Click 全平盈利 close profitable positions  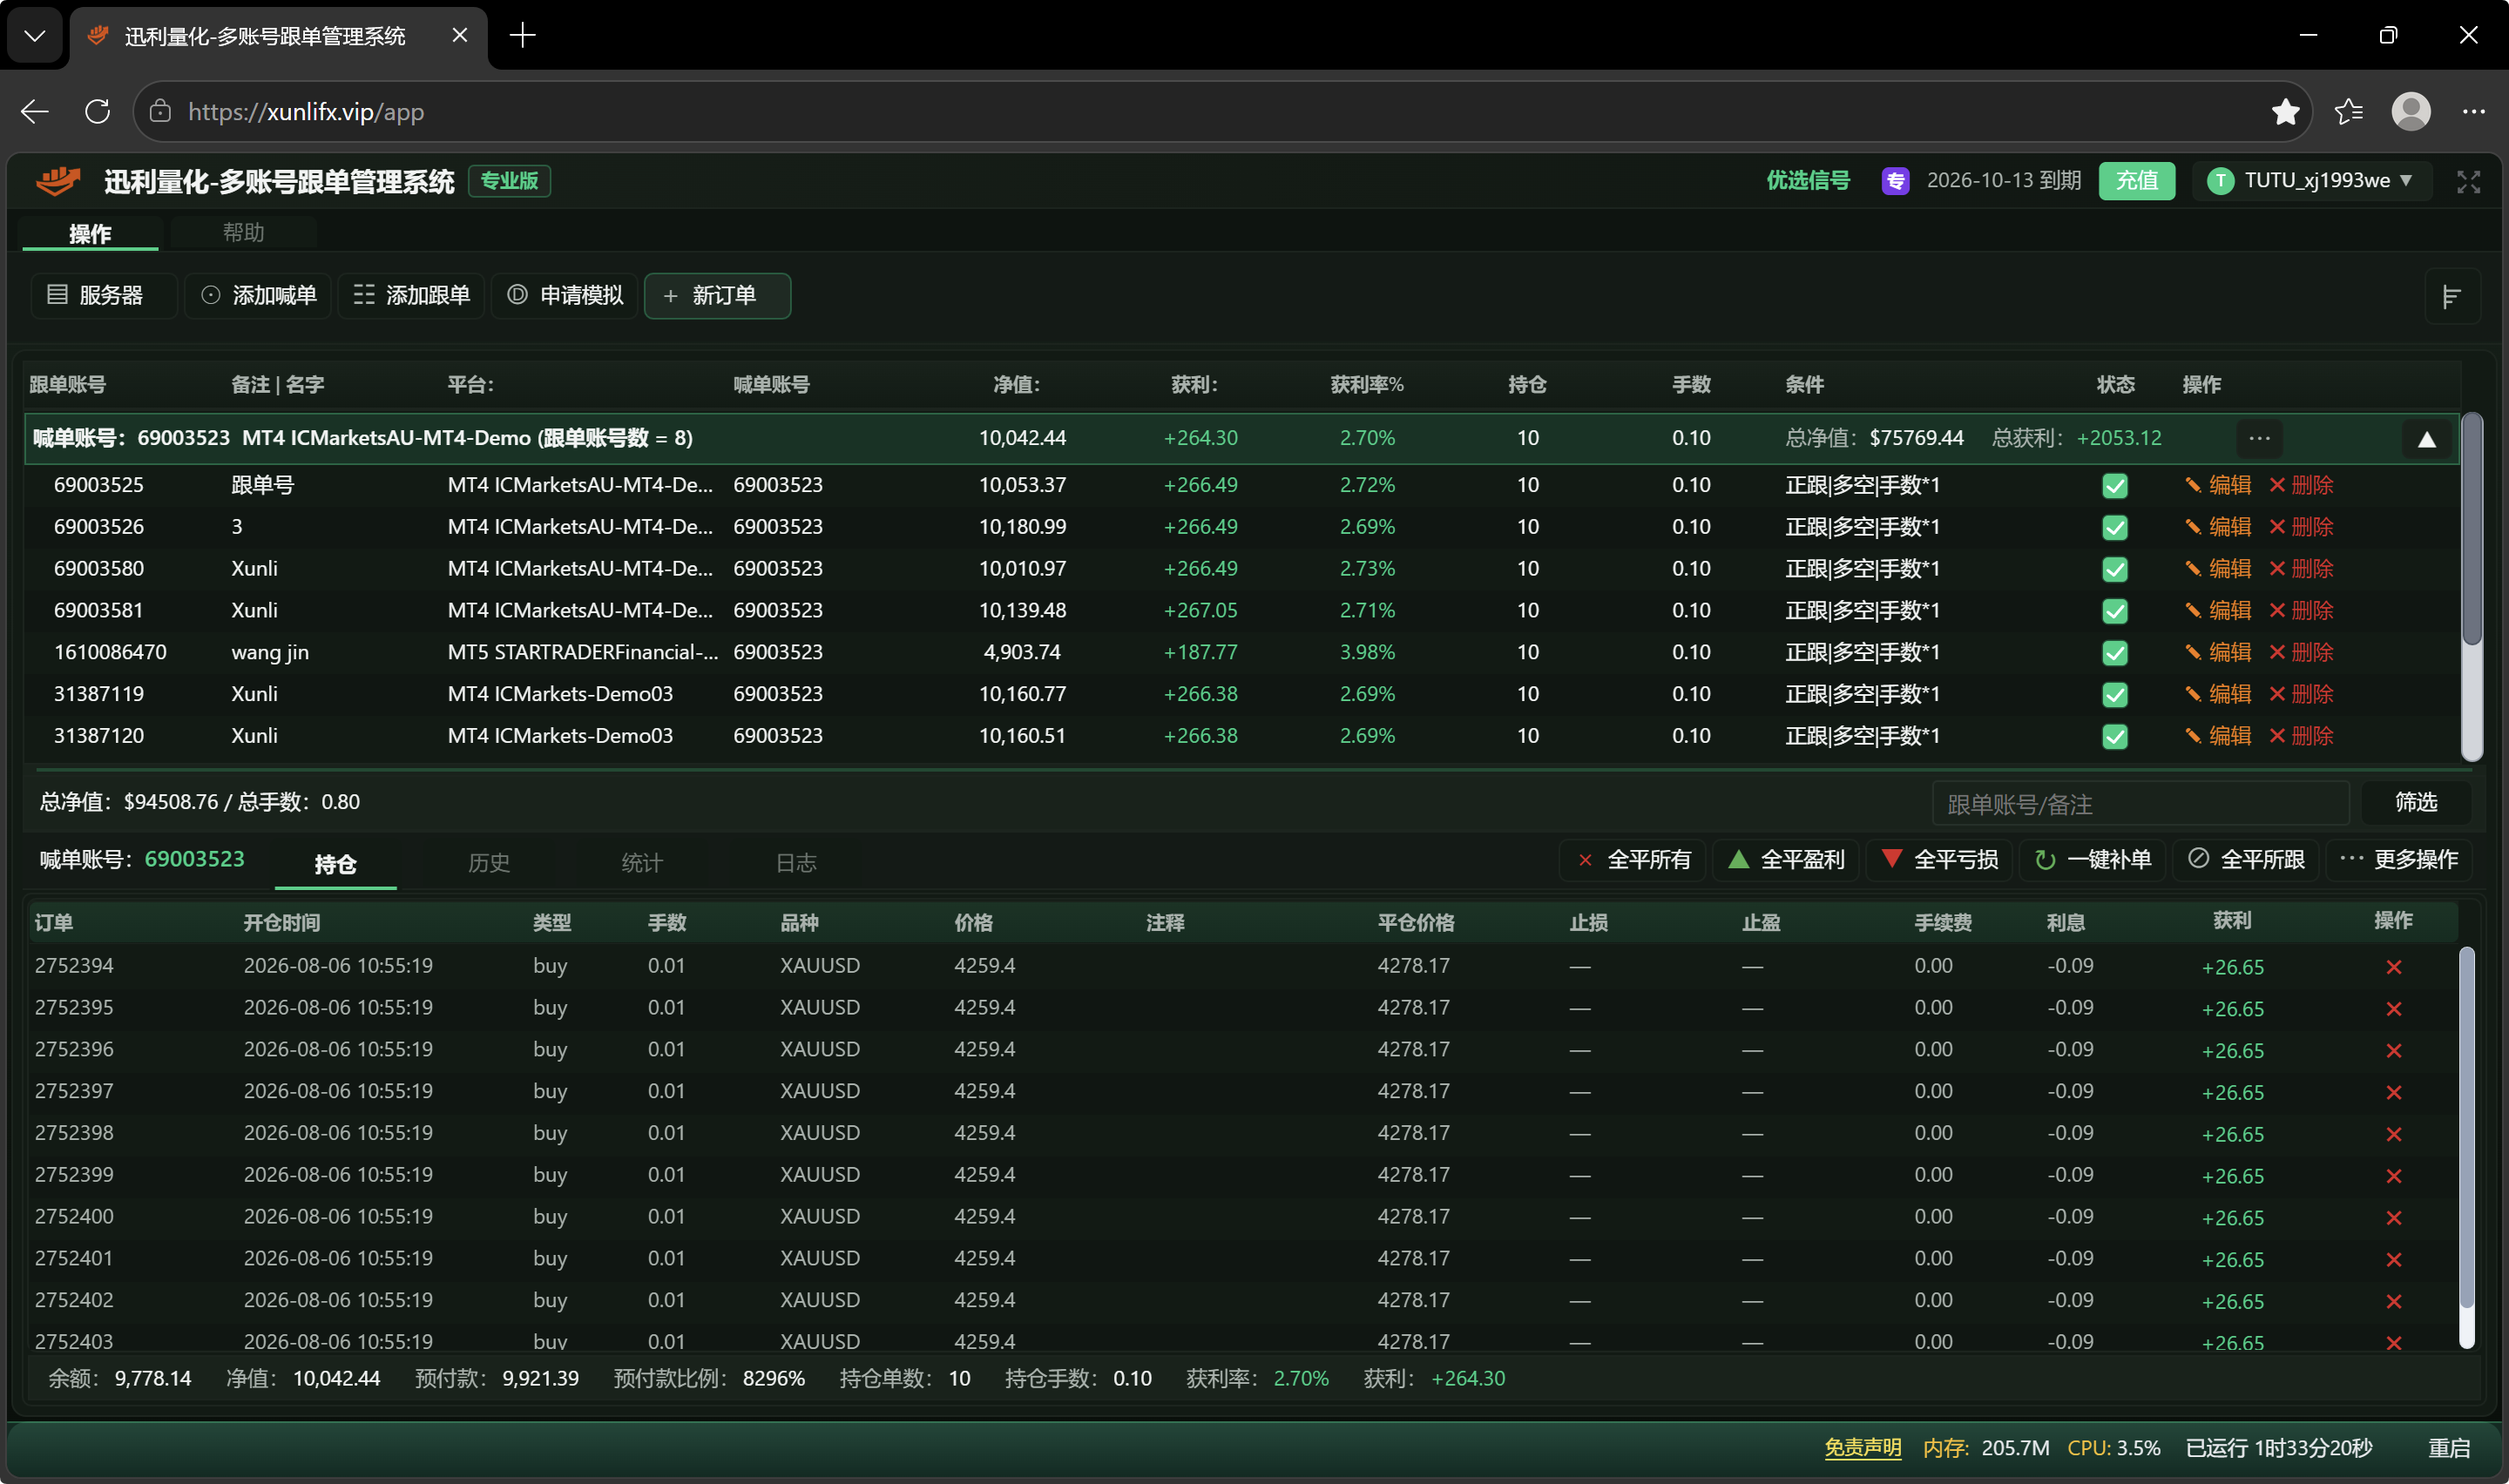(x=1787, y=860)
